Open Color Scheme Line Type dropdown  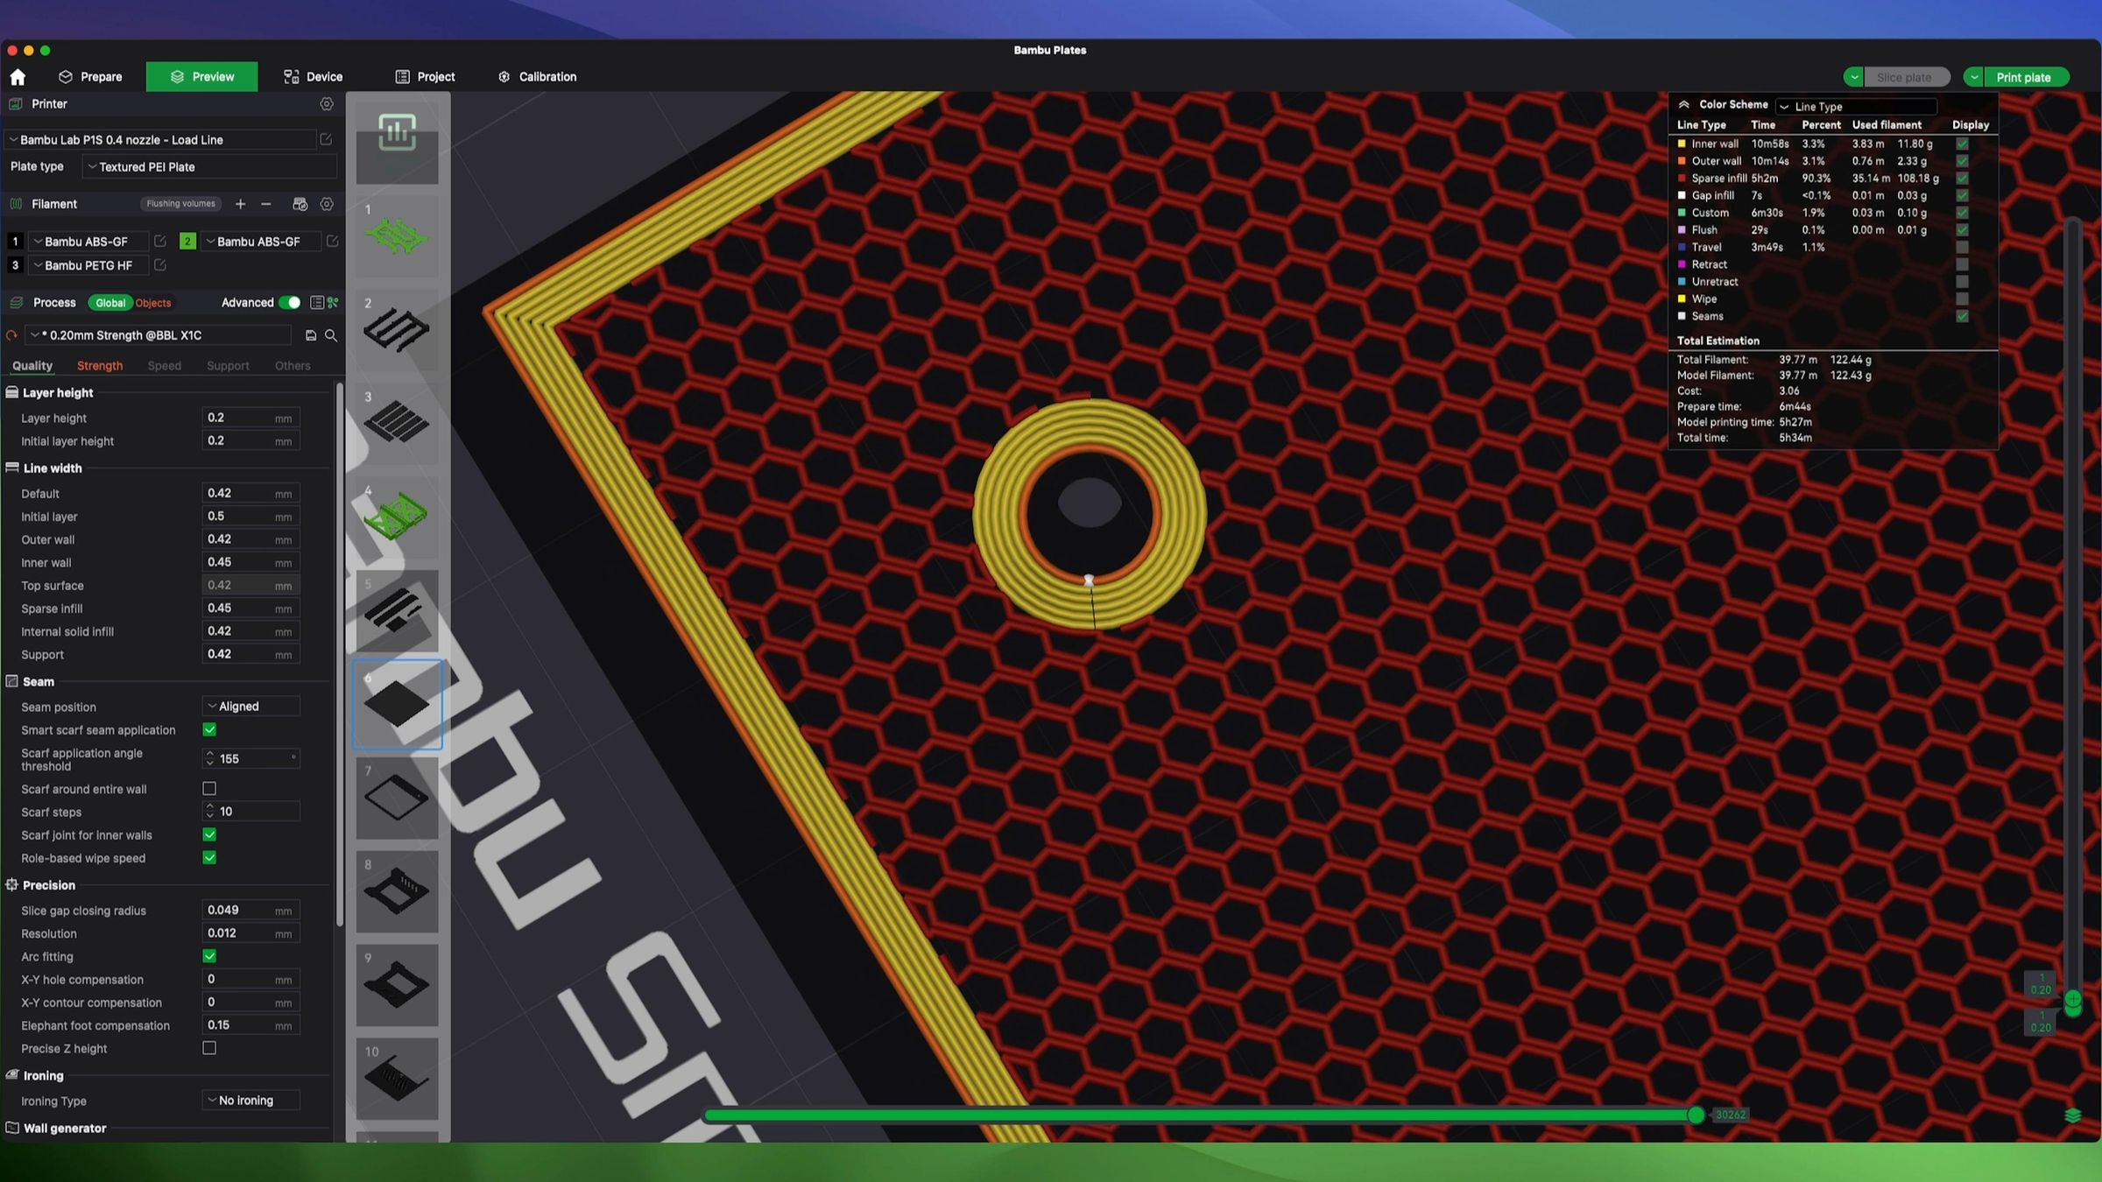pyautogui.click(x=1855, y=107)
